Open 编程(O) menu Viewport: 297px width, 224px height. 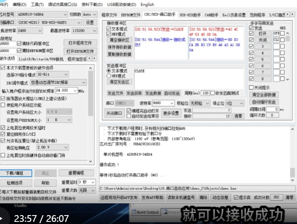(x=20, y=4)
